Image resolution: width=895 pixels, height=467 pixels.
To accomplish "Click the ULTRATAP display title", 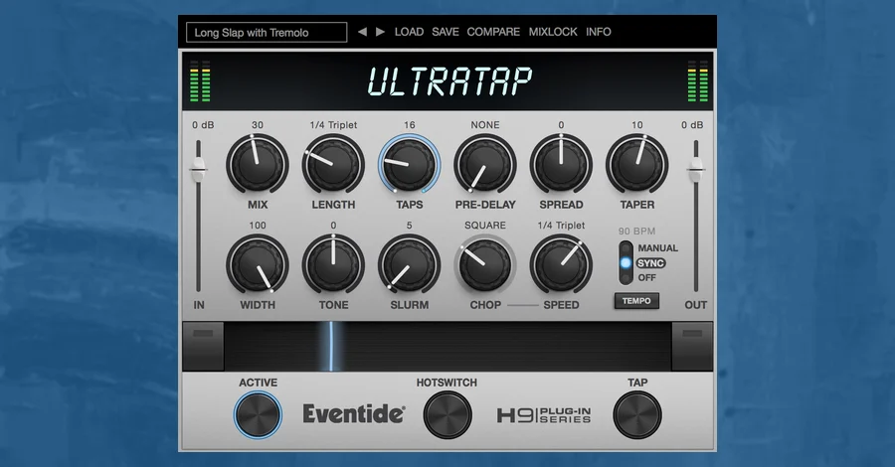I will pos(449,80).
